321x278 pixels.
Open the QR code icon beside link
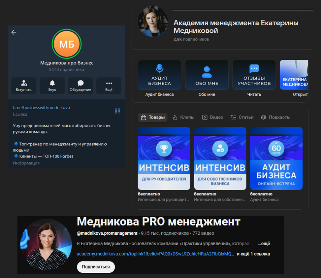117,111
